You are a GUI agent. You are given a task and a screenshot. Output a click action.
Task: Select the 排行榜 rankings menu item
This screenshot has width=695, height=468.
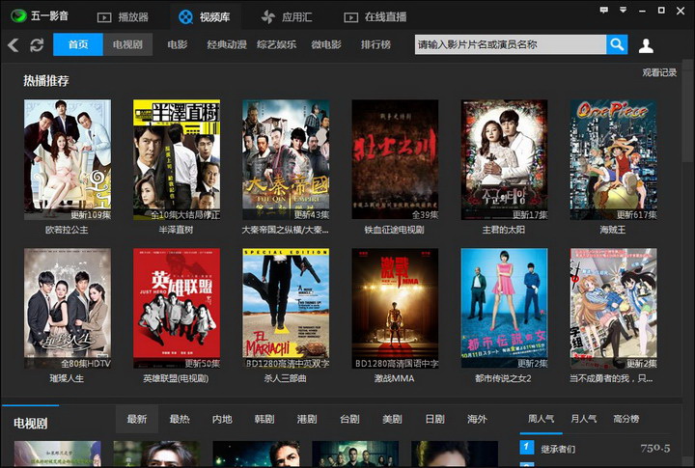tap(375, 44)
